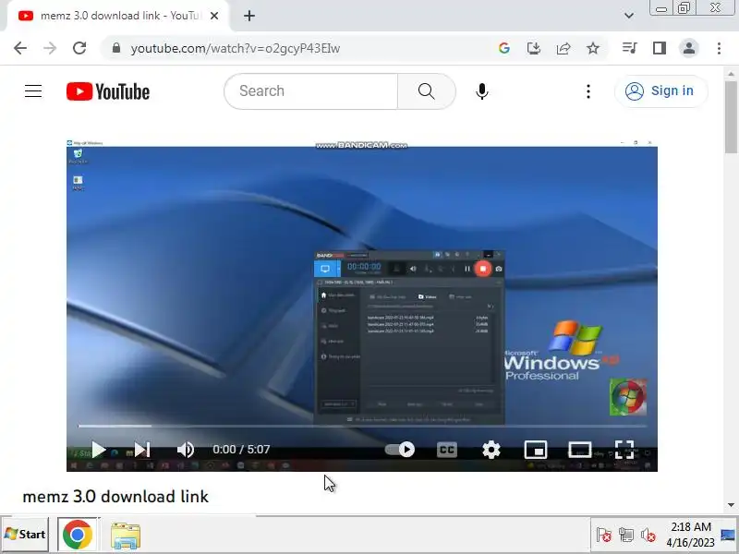This screenshot has width=739, height=554.
Task: Start voice search with the microphone
Action: click(481, 91)
